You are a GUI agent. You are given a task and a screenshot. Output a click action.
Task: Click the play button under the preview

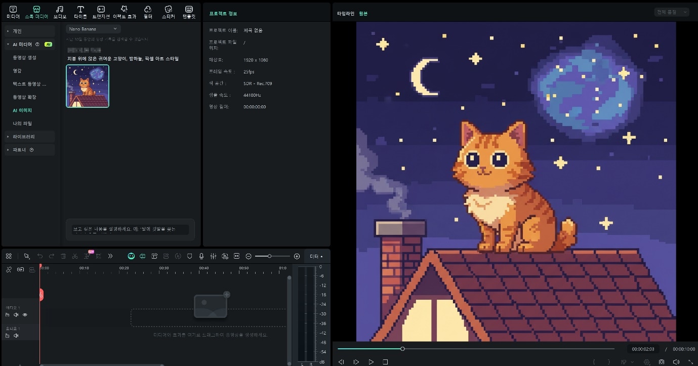[371, 362]
